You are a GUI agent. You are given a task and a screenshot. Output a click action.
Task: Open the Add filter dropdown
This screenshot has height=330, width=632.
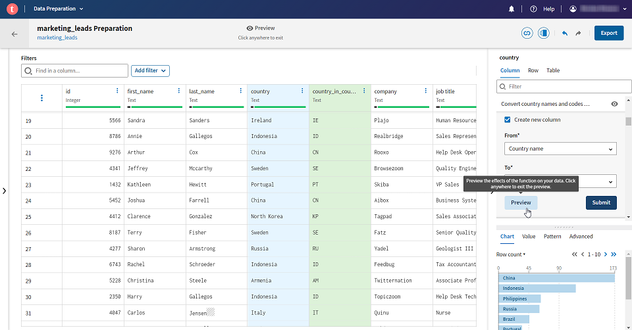150,70
